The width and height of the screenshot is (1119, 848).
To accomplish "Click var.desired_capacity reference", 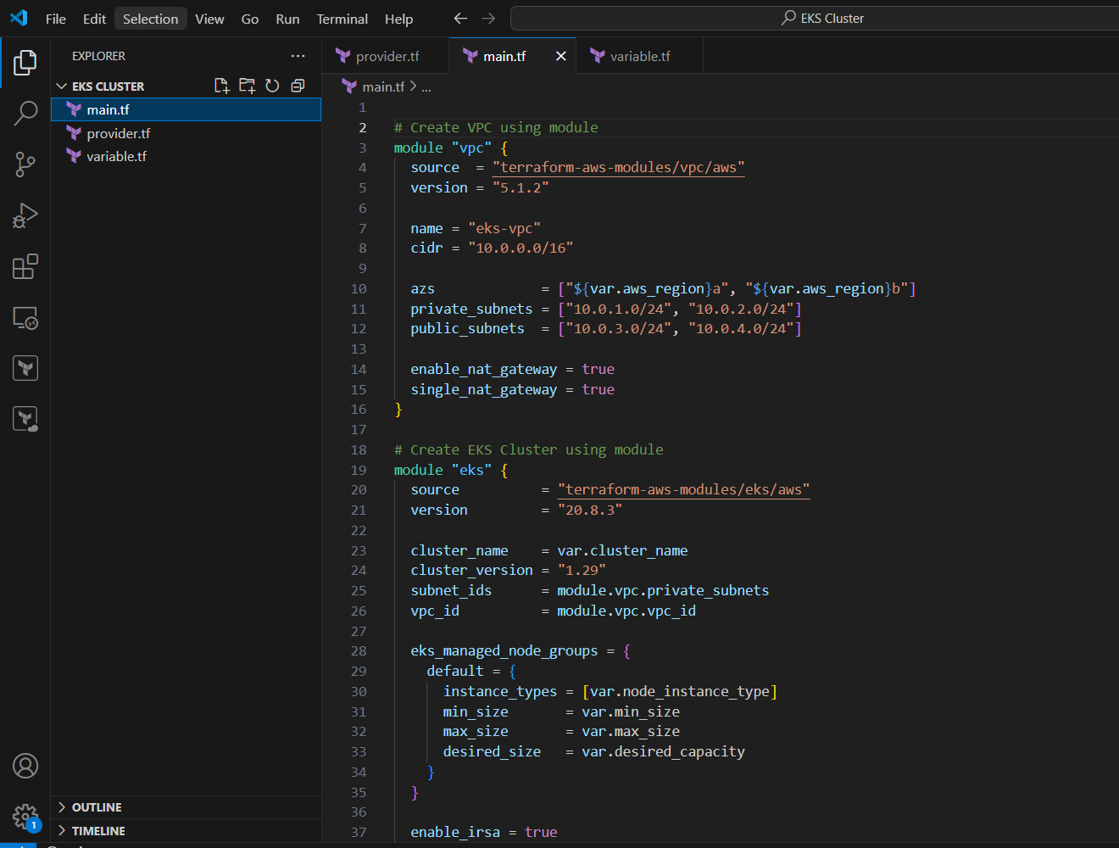I will pos(663,751).
